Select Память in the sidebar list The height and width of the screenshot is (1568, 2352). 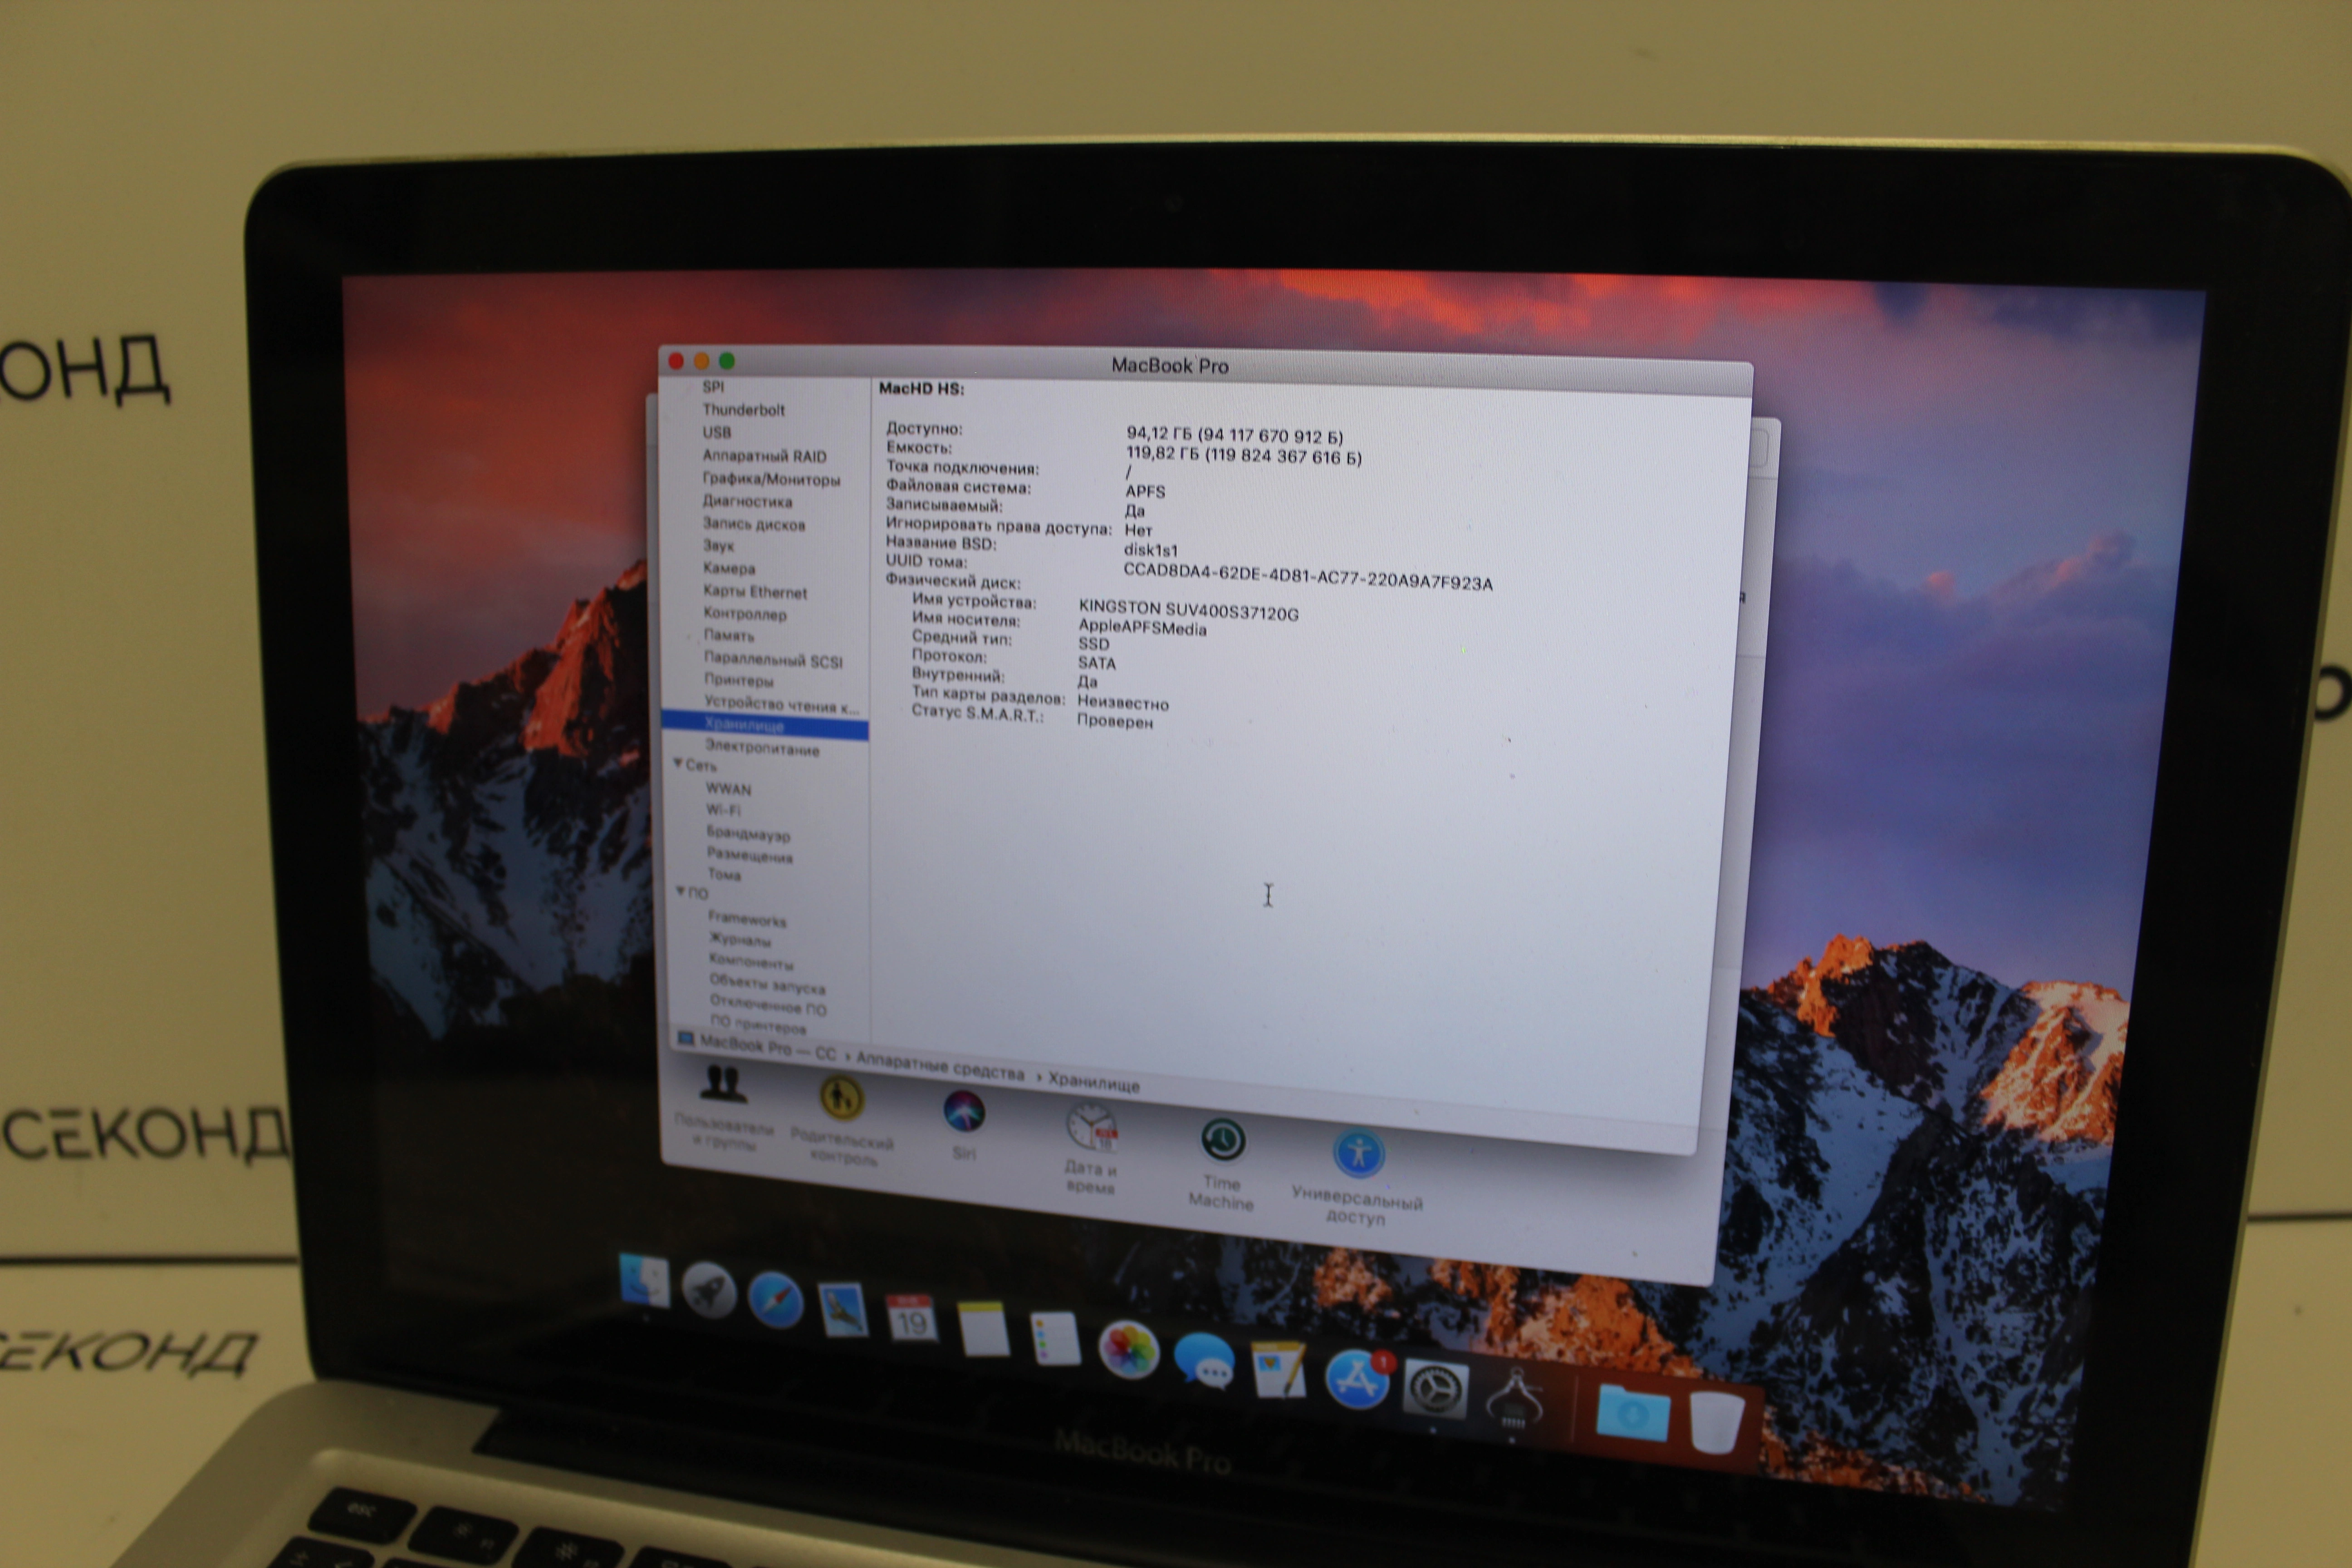coord(728,635)
